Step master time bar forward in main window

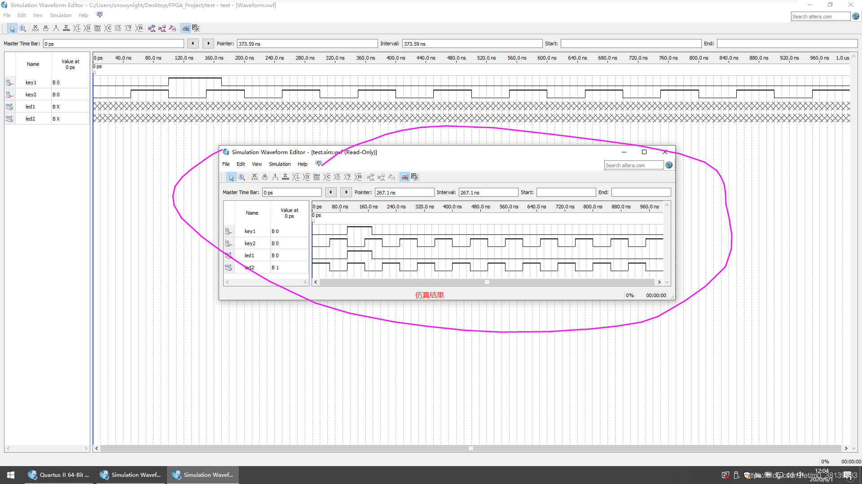[x=208, y=43]
